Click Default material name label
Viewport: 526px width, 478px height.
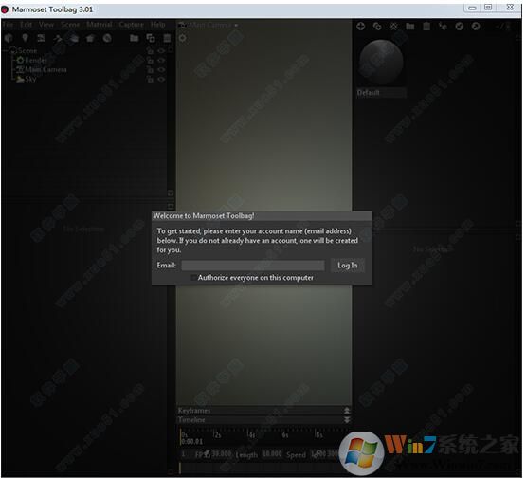(x=369, y=93)
